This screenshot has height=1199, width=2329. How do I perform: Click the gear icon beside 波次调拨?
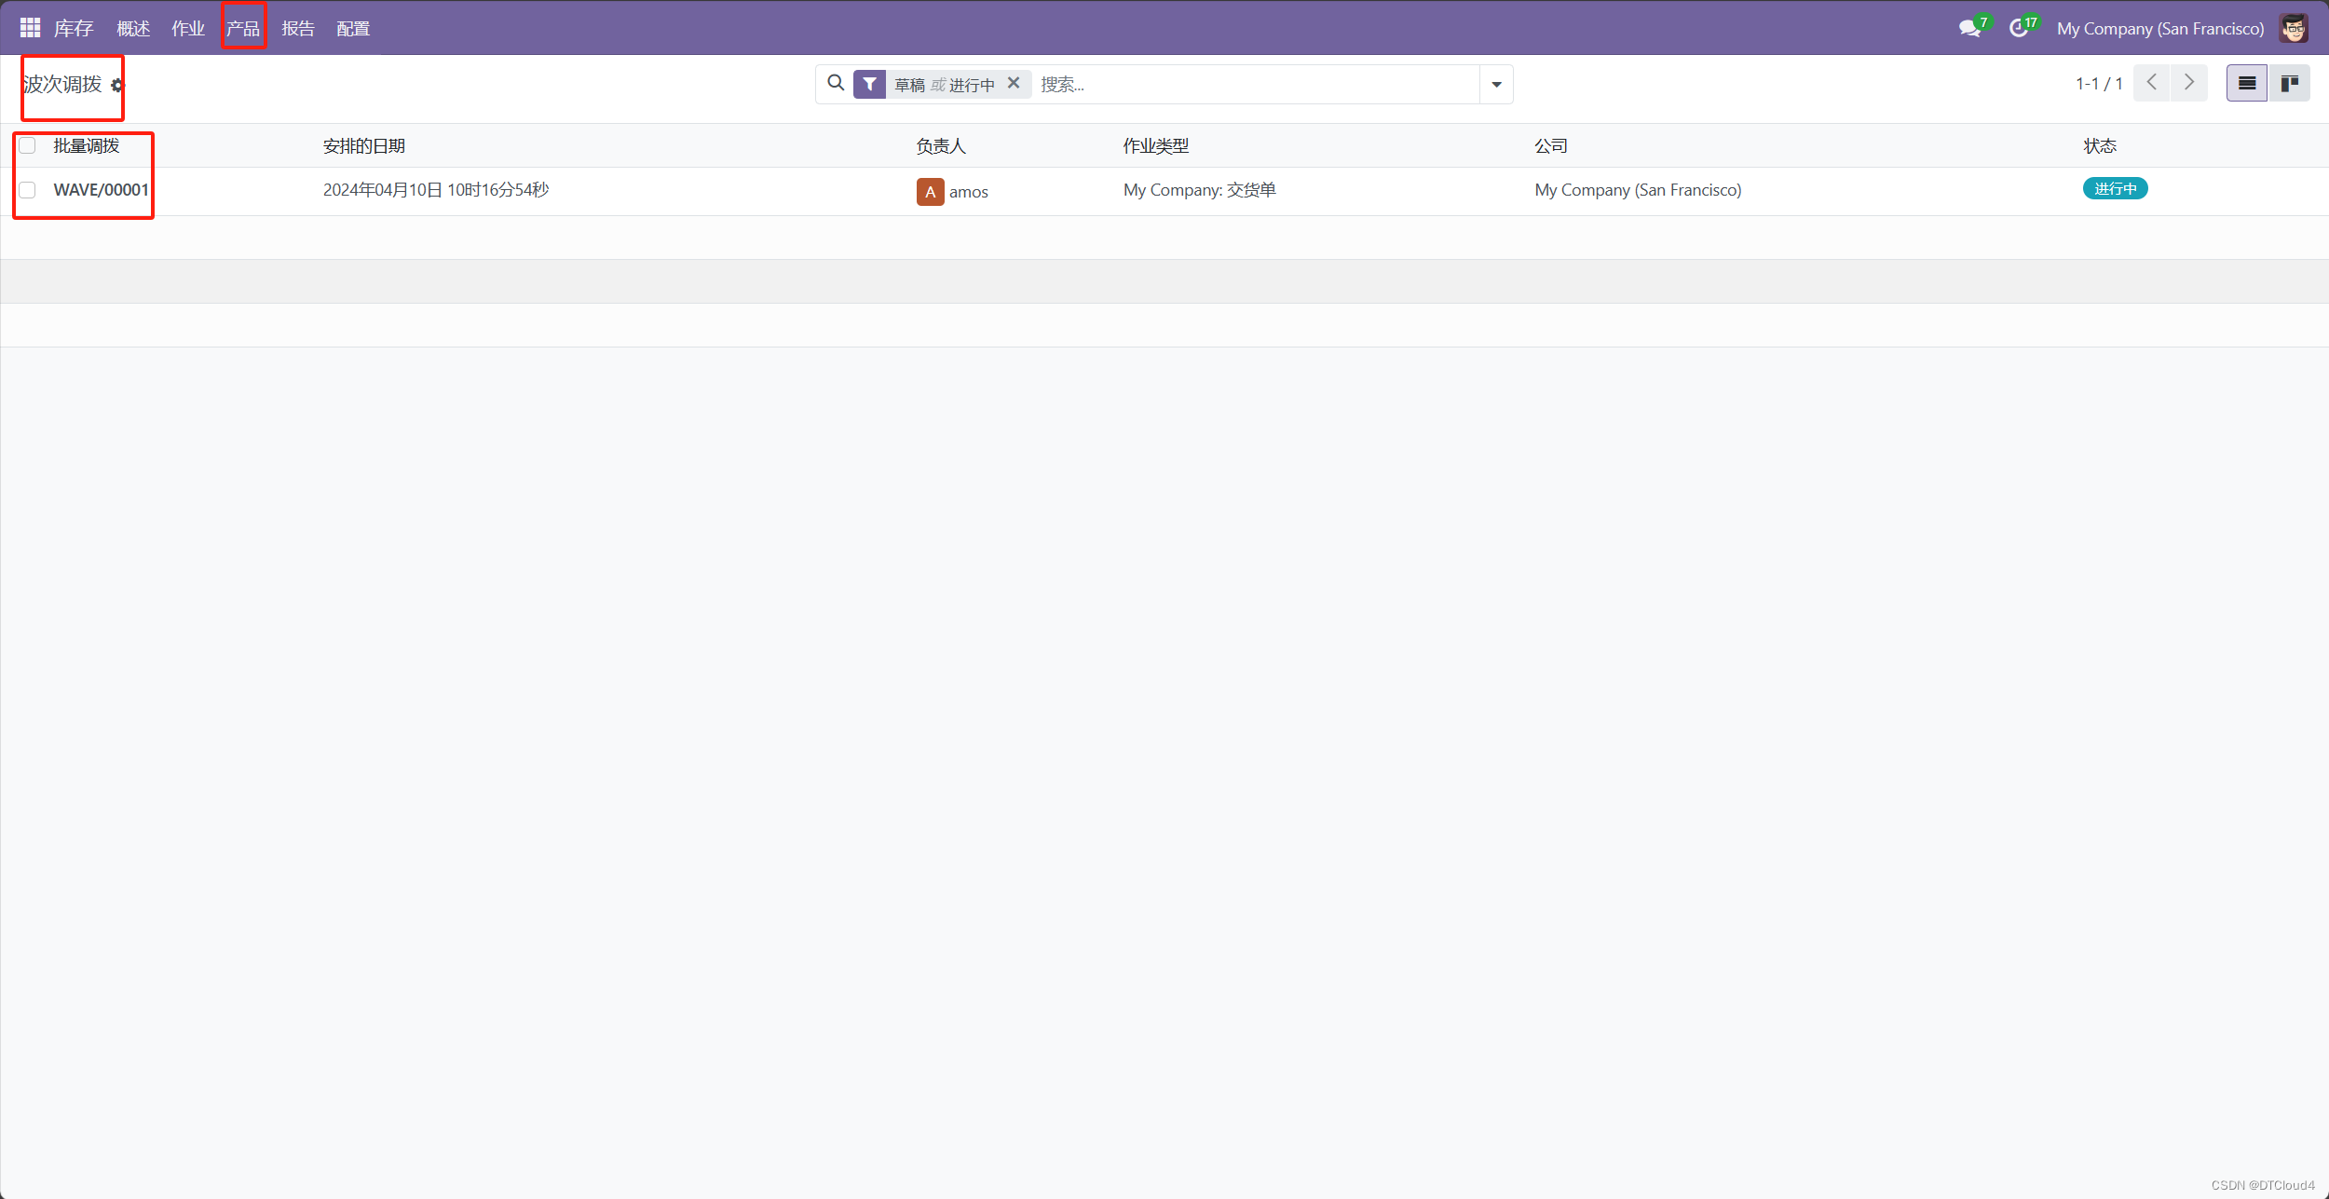click(116, 86)
